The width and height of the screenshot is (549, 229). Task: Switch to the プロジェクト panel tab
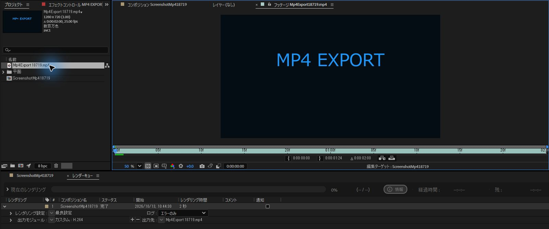(13, 5)
